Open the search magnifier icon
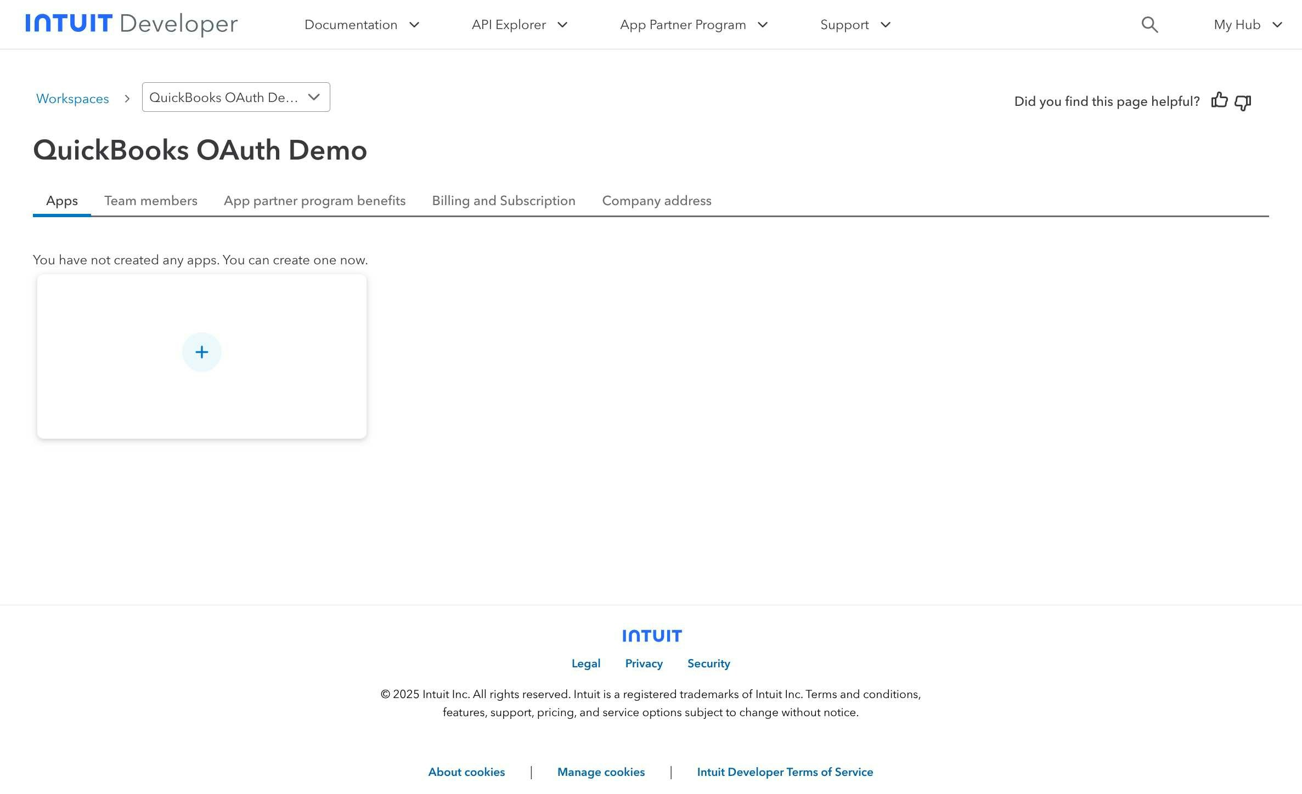Screen dimensions: 1302x794 (1149, 24)
